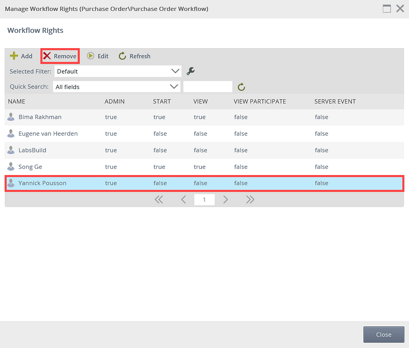Click the user icon beside Bima Rakhman

click(x=11, y=117)
